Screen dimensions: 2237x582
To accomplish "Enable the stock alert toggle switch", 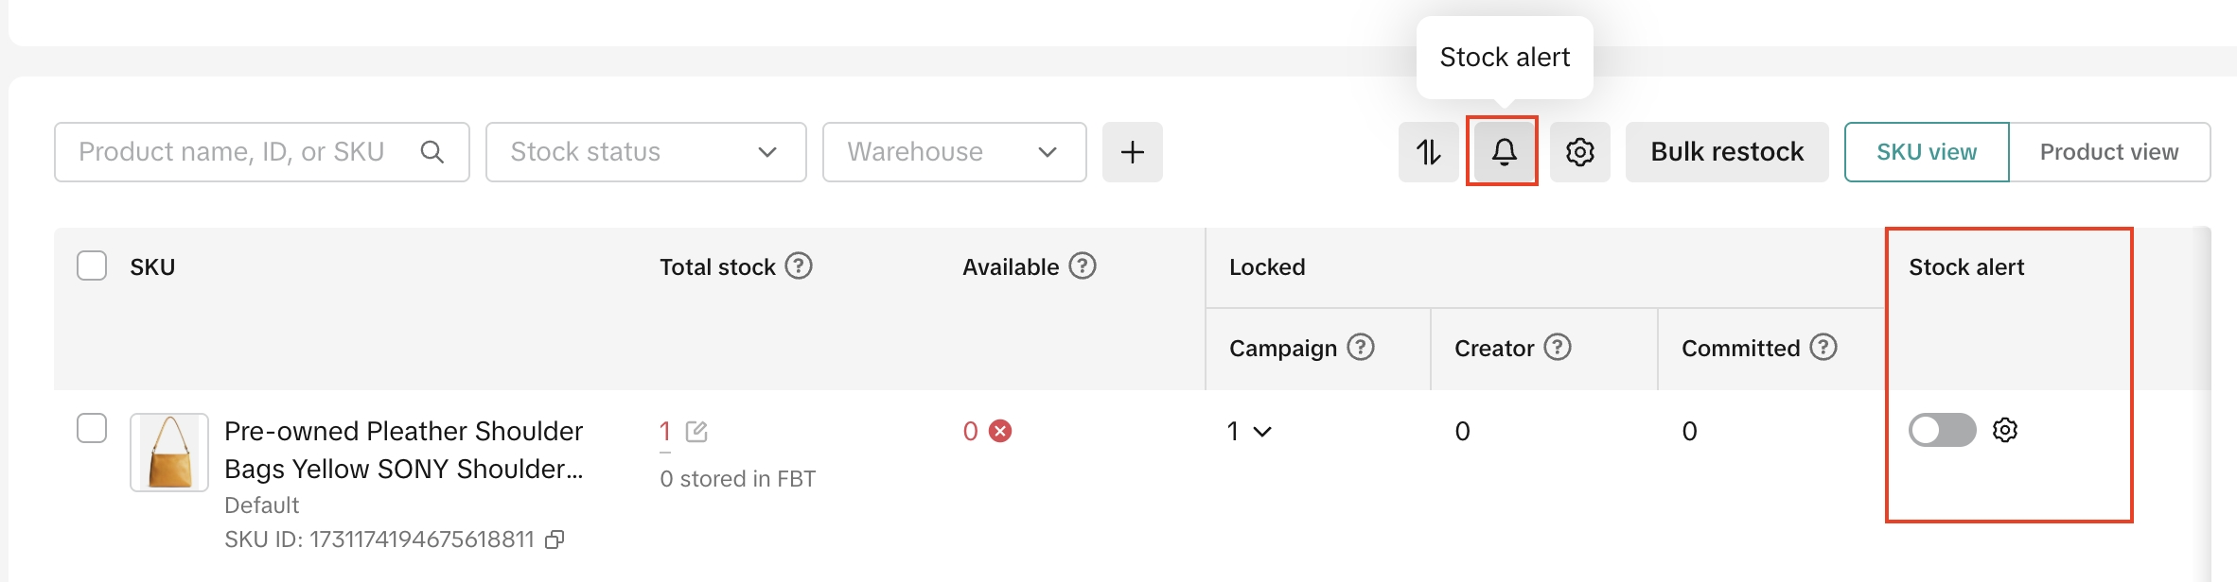I will [x=1942, y=430].
